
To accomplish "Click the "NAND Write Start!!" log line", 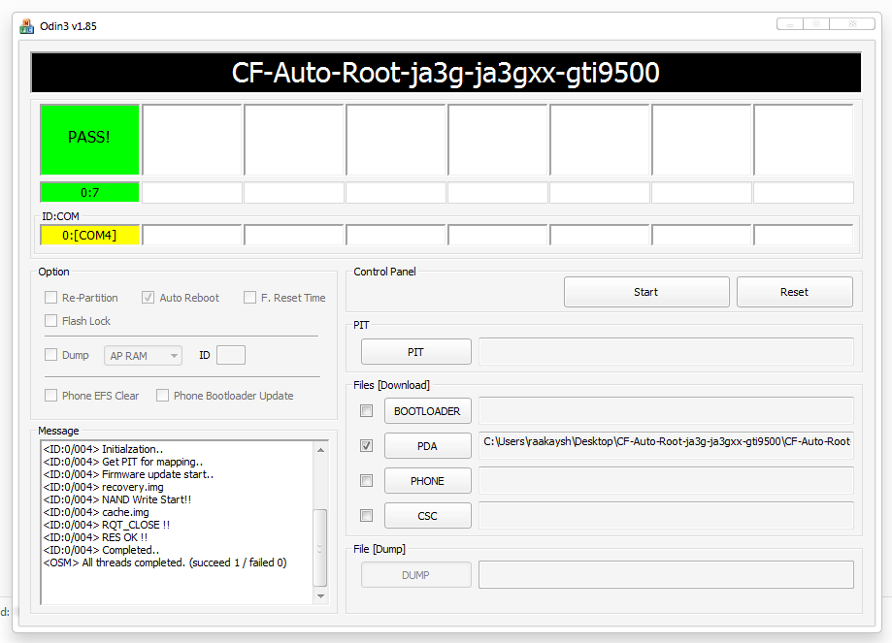I will 117,499.
